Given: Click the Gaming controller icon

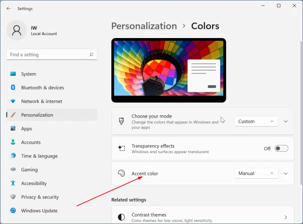Looking at the screenshot, I should click(x=13, y=170).
